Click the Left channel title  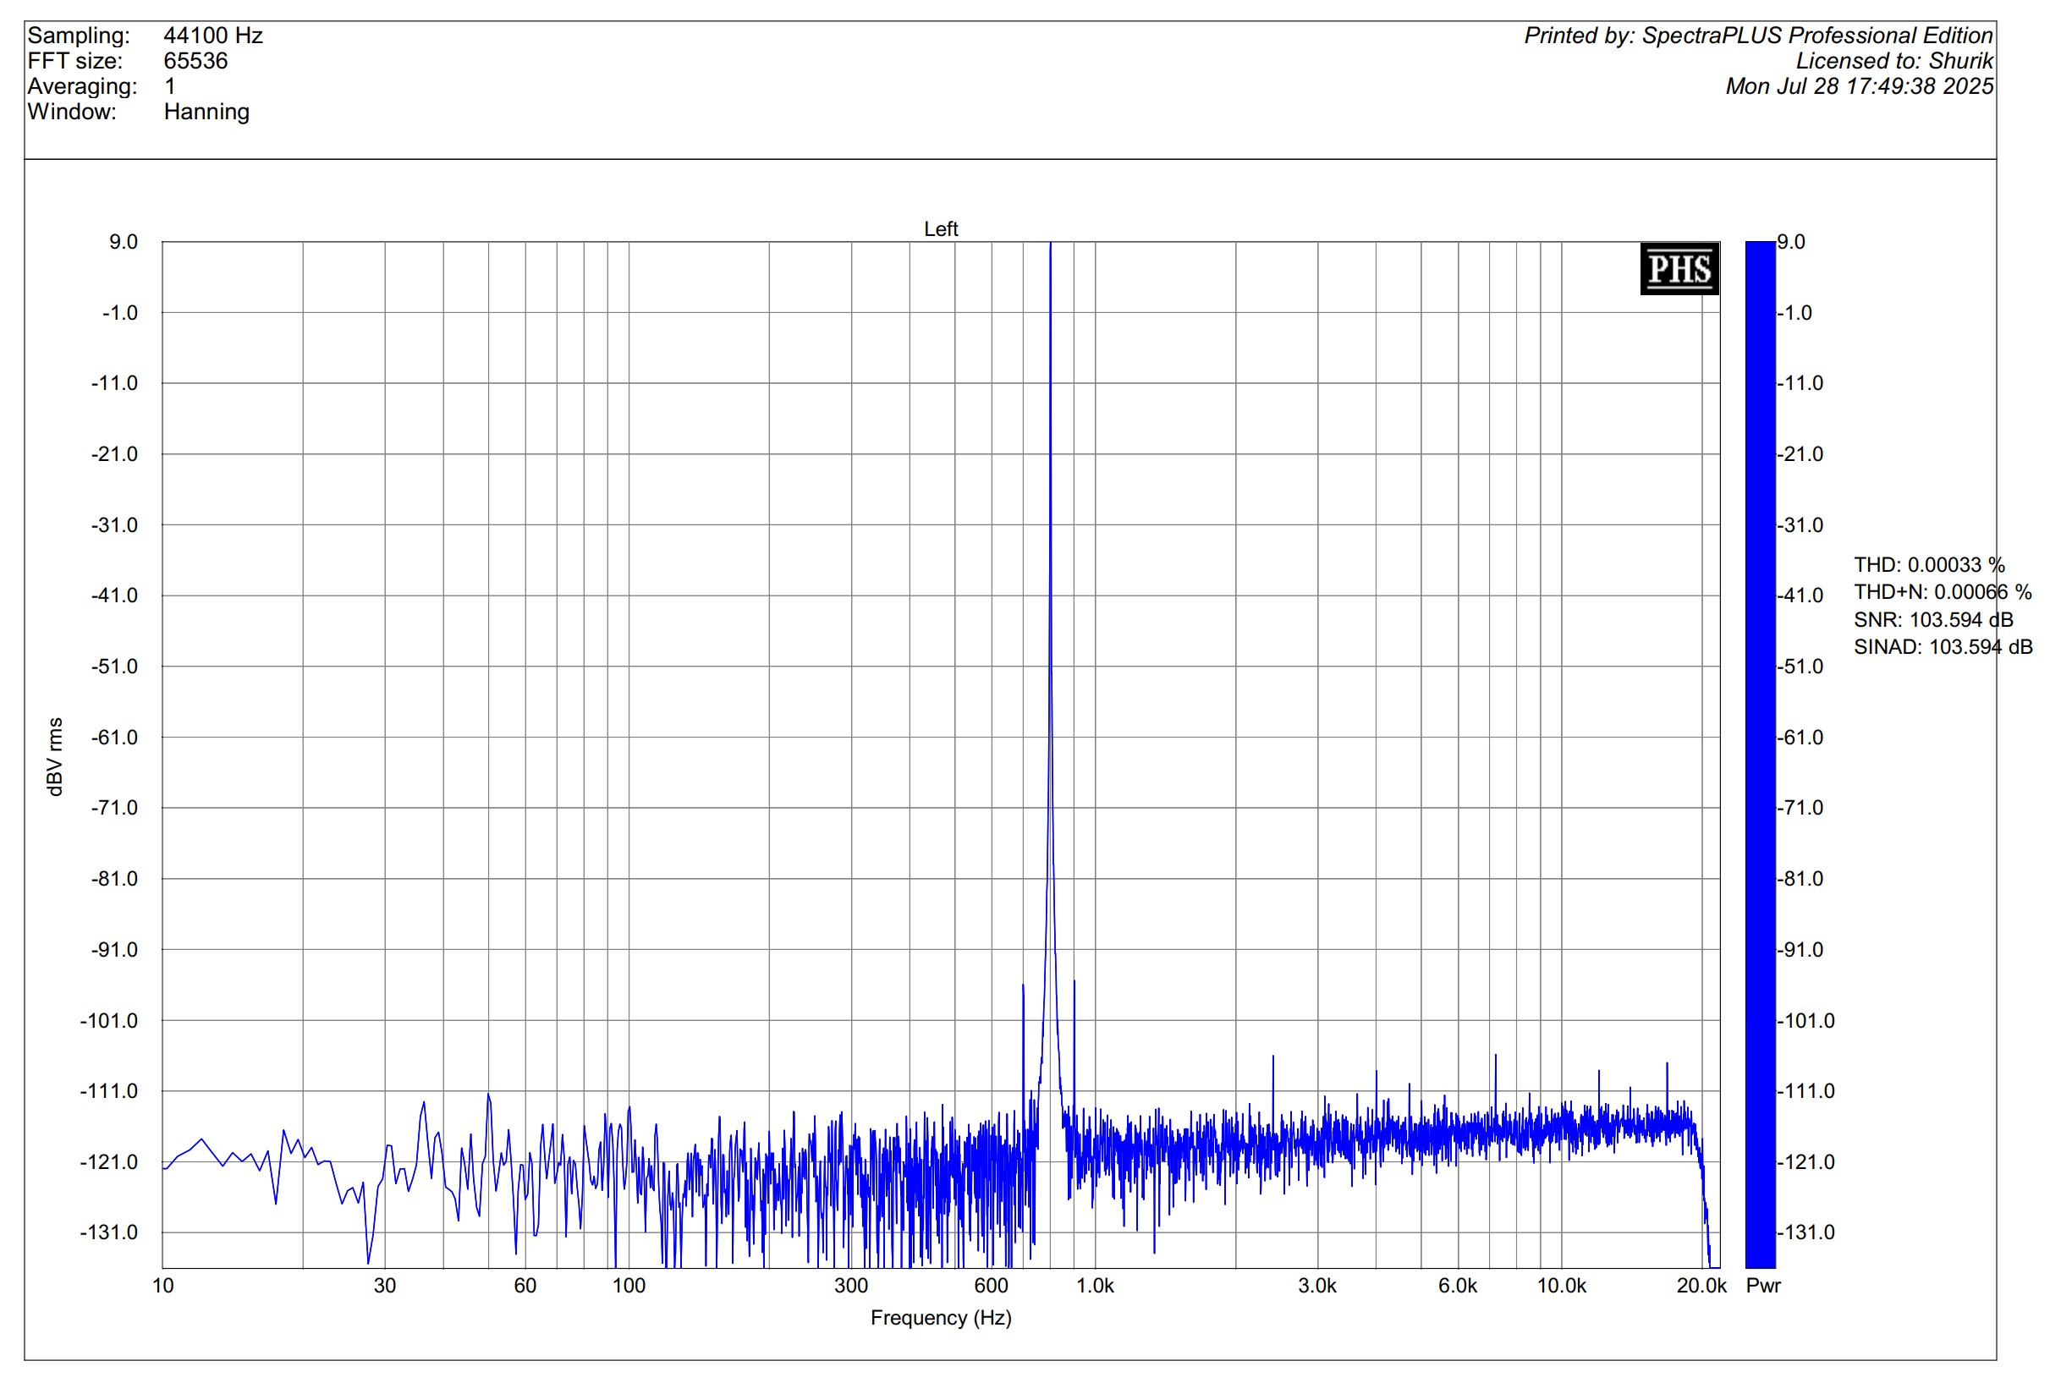(940, 229)
